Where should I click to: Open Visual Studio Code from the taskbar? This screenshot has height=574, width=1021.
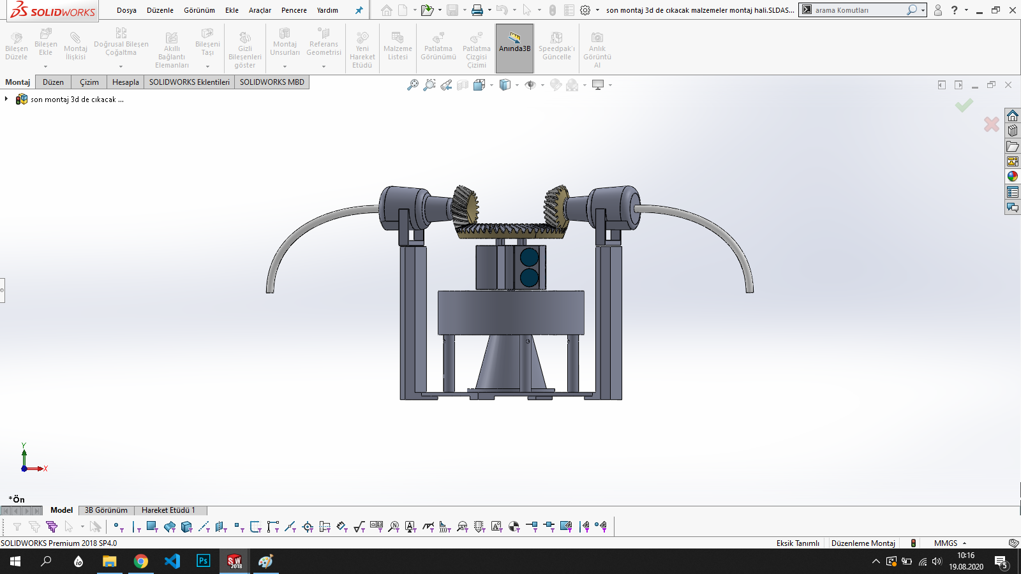(x=172, y=561)
